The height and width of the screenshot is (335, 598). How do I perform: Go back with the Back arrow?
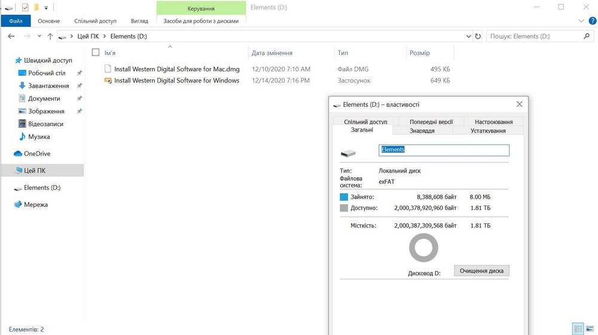point(11,36)
